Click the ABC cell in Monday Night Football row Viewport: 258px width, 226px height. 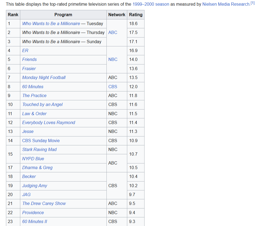pyautogui.click(x=117, y=77)
